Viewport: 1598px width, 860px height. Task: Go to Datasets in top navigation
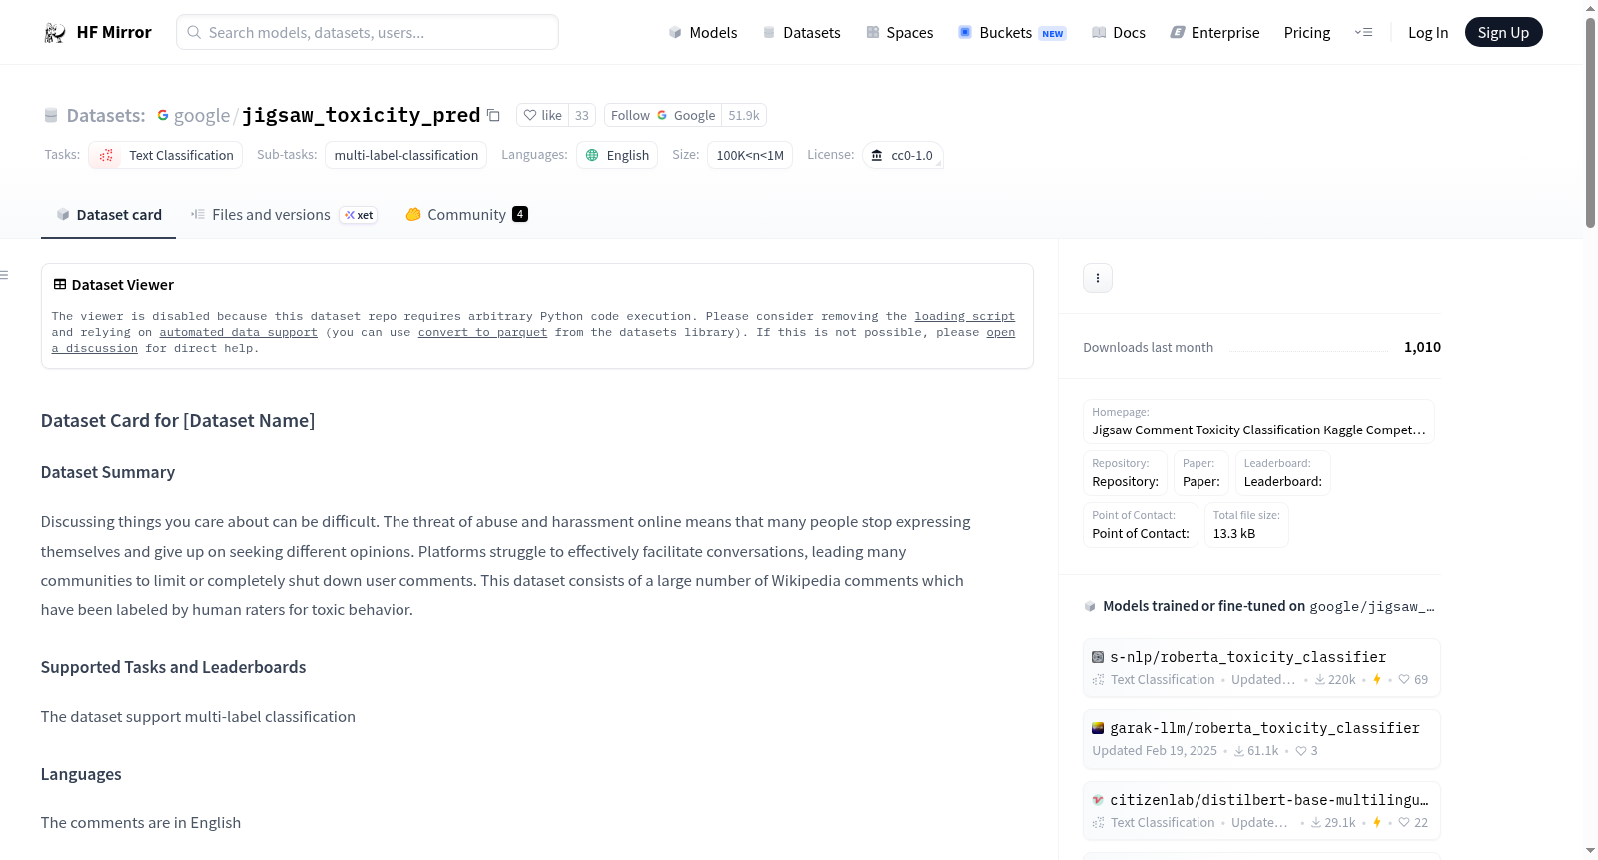click(x=802, y=32)
